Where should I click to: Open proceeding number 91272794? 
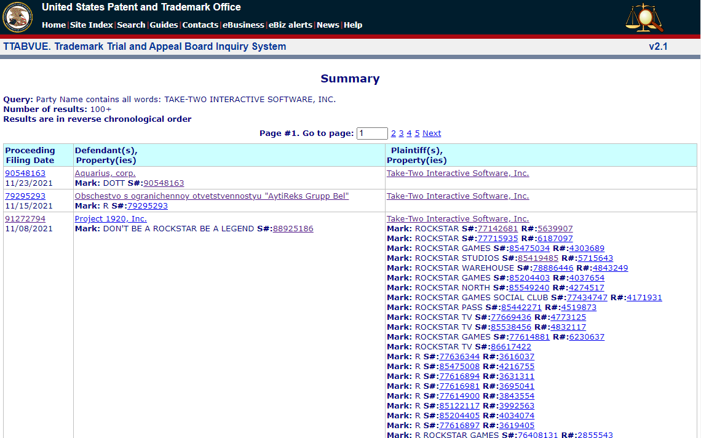click(x=25, y=219)
